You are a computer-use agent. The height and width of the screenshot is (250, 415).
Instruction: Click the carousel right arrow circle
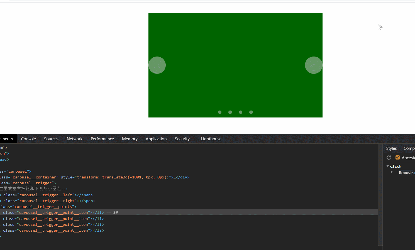[314, 65]
